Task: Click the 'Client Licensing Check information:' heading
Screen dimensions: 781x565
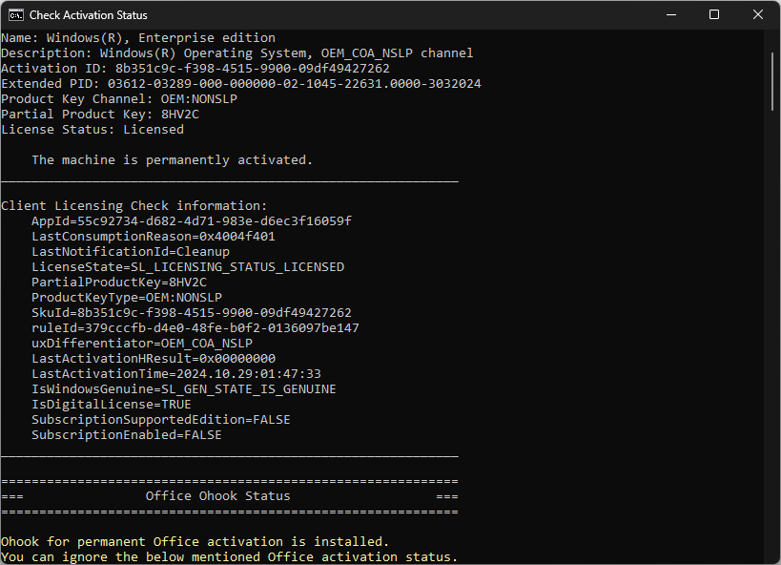Action: (134, 206)
